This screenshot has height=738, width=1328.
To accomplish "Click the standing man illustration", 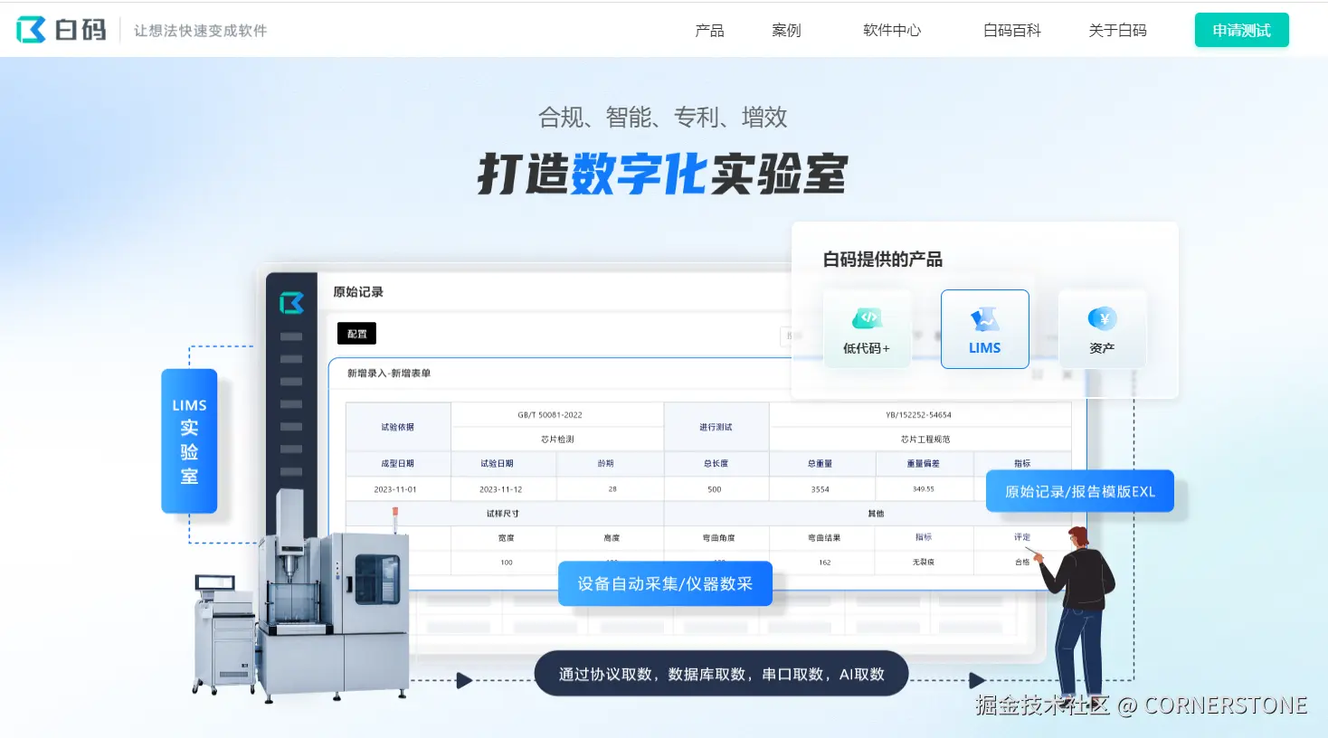I will pos(1077,618).
